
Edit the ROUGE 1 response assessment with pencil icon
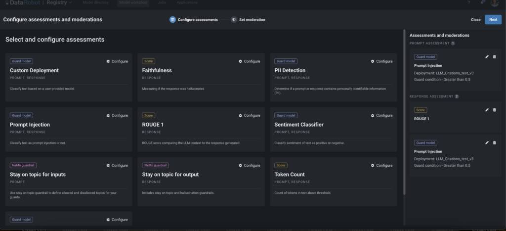(487, 110)
